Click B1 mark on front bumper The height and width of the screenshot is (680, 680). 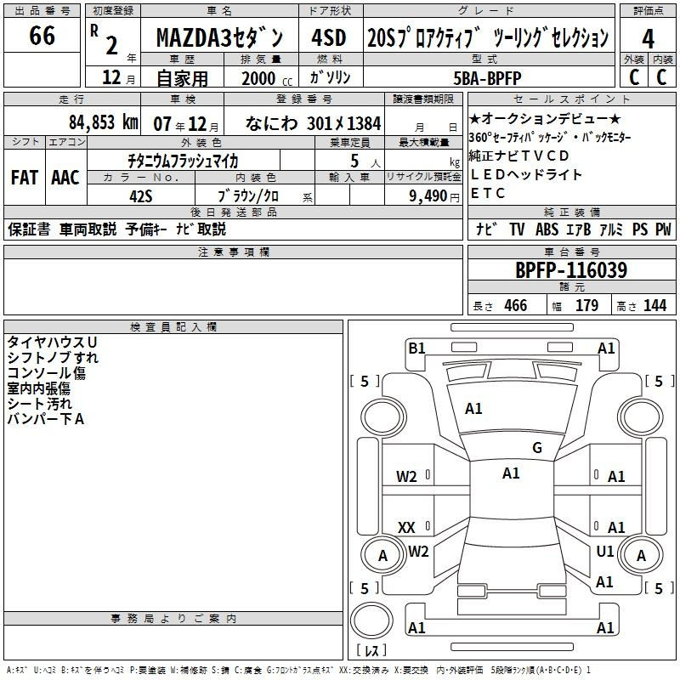[x=416, y=348]
